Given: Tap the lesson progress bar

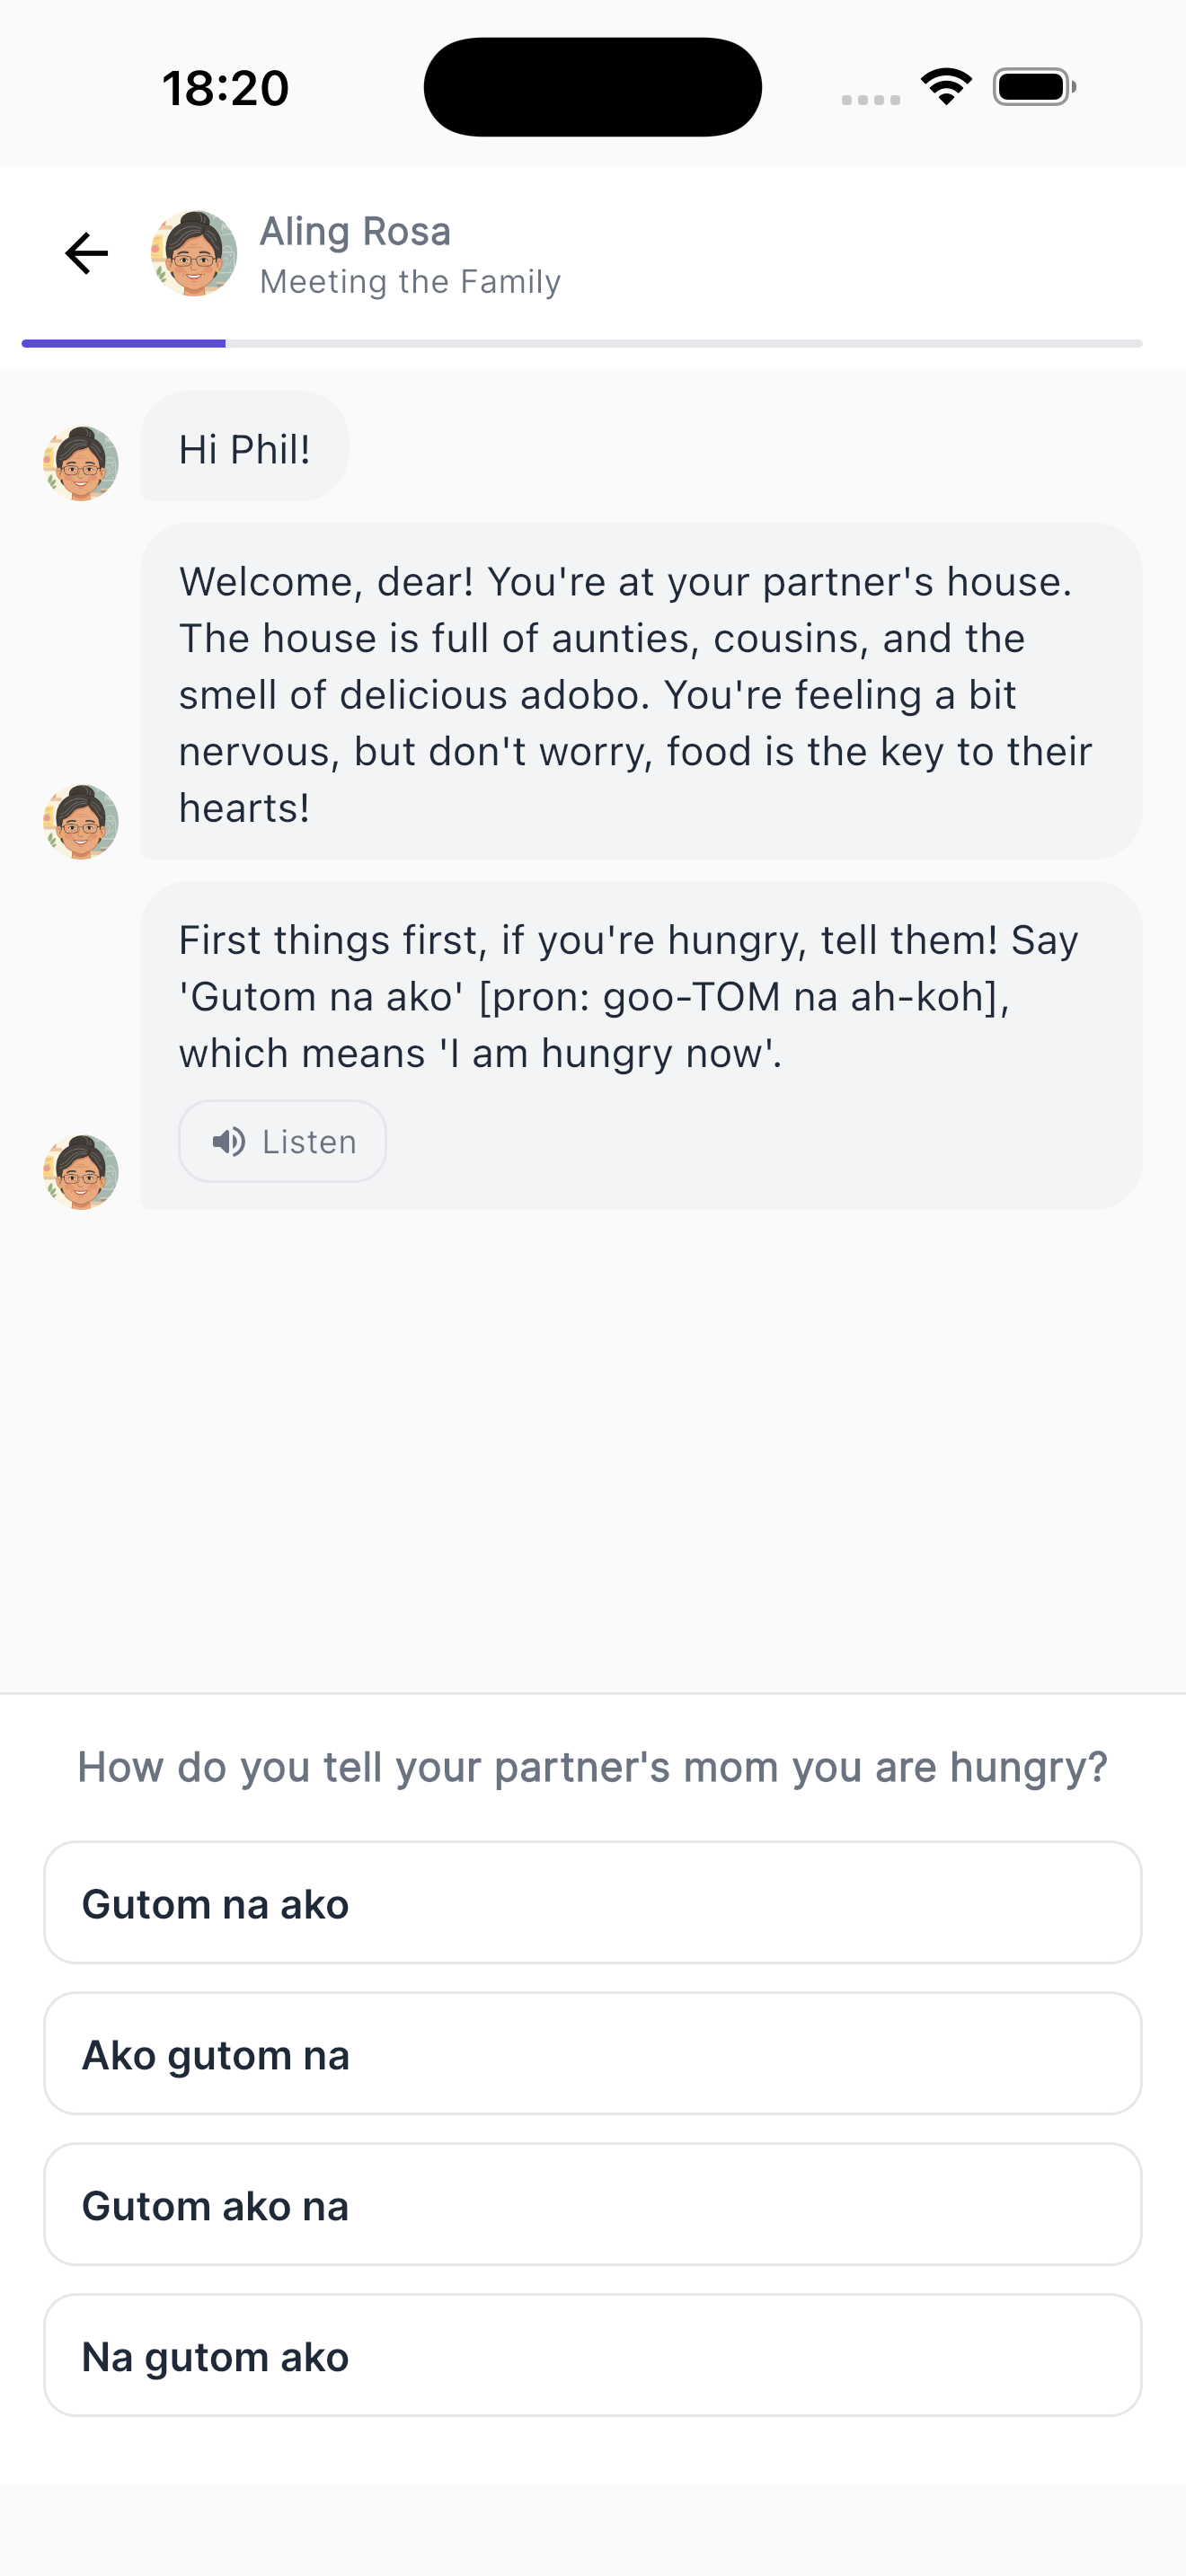Looking at the screenshot, I should (582, 343).
